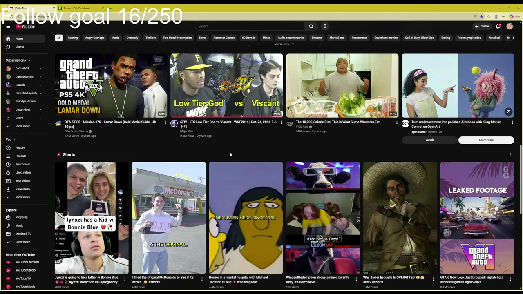Open YouTube Premium link
The height and width of the screenshot is (294, 523).
pos(25,262)
